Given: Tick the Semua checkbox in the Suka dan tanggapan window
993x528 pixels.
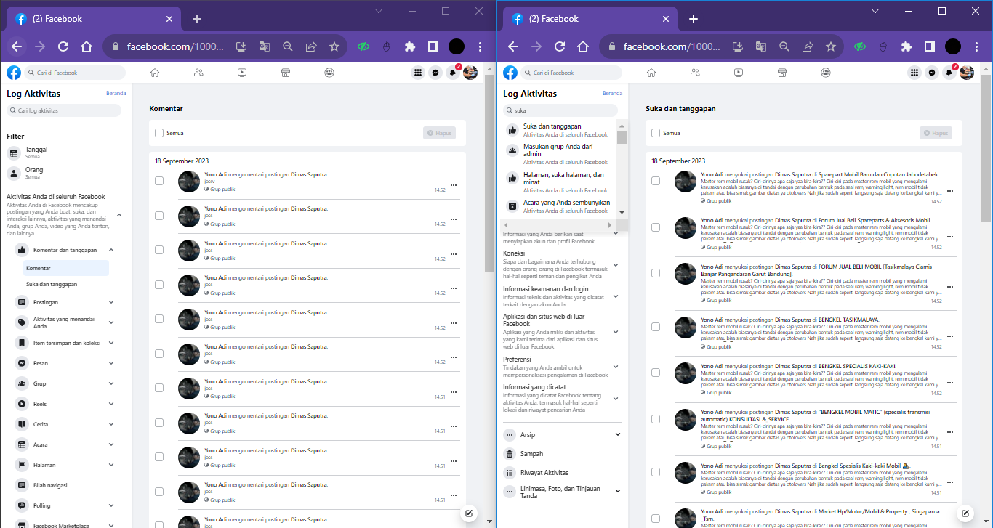Looking at the screenshot, I should pyautogui.click(x=656, y=133).
